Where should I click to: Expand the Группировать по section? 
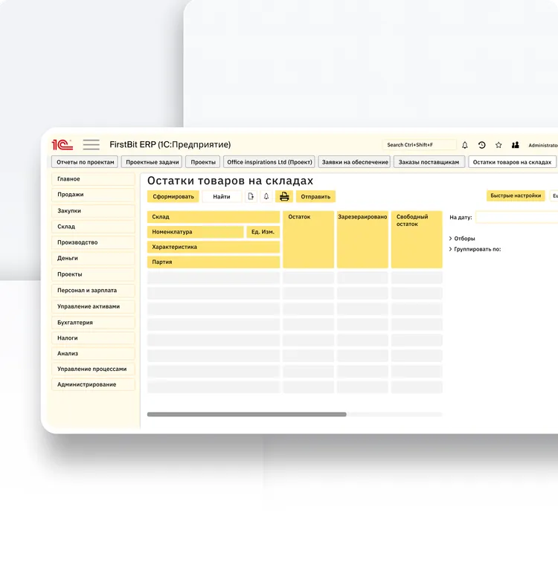pyautogui.click(x=451, y=249)
